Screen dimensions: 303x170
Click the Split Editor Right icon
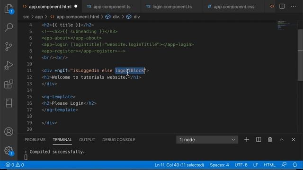click(x=282, y=6)
